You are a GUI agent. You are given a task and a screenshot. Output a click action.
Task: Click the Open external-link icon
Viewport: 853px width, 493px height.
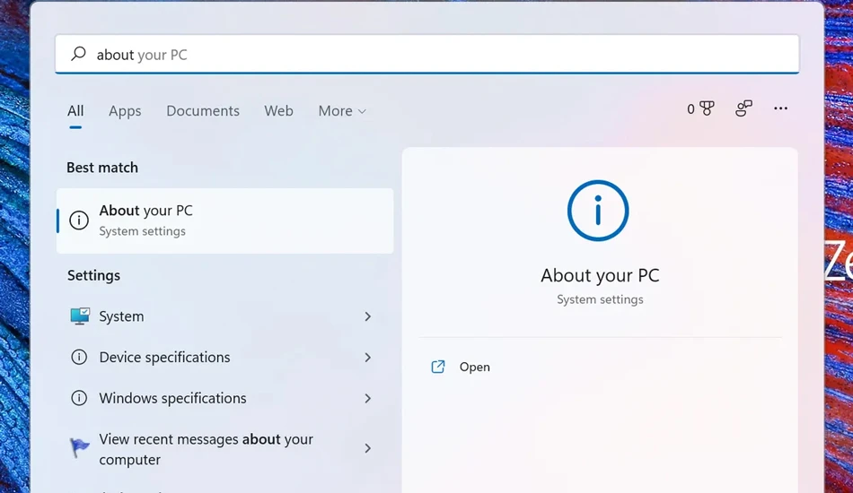[438, 367]
